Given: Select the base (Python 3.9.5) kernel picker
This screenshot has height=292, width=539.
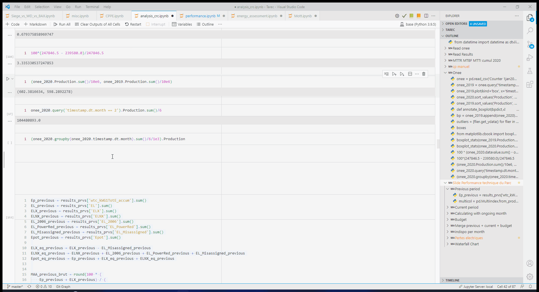Looking at the screenshot, I should (418, 24).
